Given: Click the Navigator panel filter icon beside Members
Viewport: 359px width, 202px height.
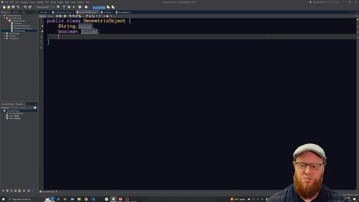Looking at the screenshot, I should click(x=35, y=108).
